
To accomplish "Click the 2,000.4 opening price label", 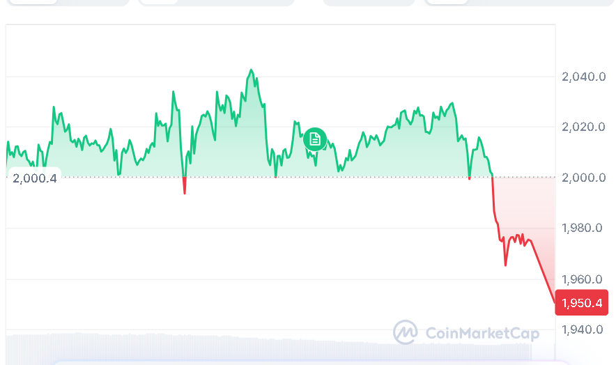I will (x=34, y=178).
